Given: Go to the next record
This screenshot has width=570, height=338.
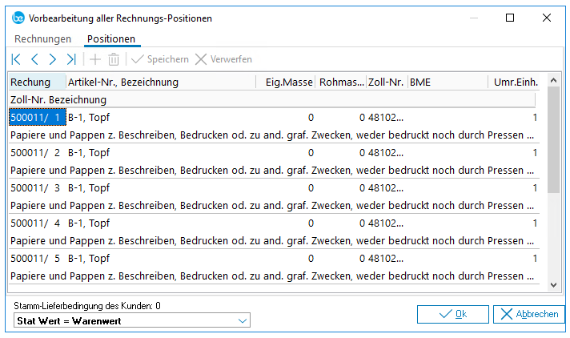Looking at the screenshot, I should pos(53,59).
